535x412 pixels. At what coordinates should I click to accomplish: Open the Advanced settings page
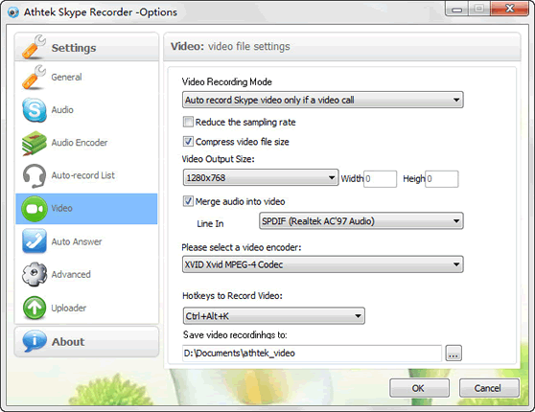click(x=71, y=274)
